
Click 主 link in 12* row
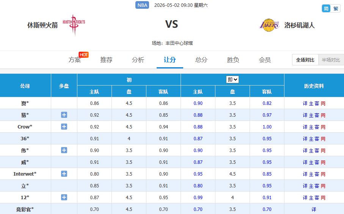pyautogui.click(x=311, y=198)
